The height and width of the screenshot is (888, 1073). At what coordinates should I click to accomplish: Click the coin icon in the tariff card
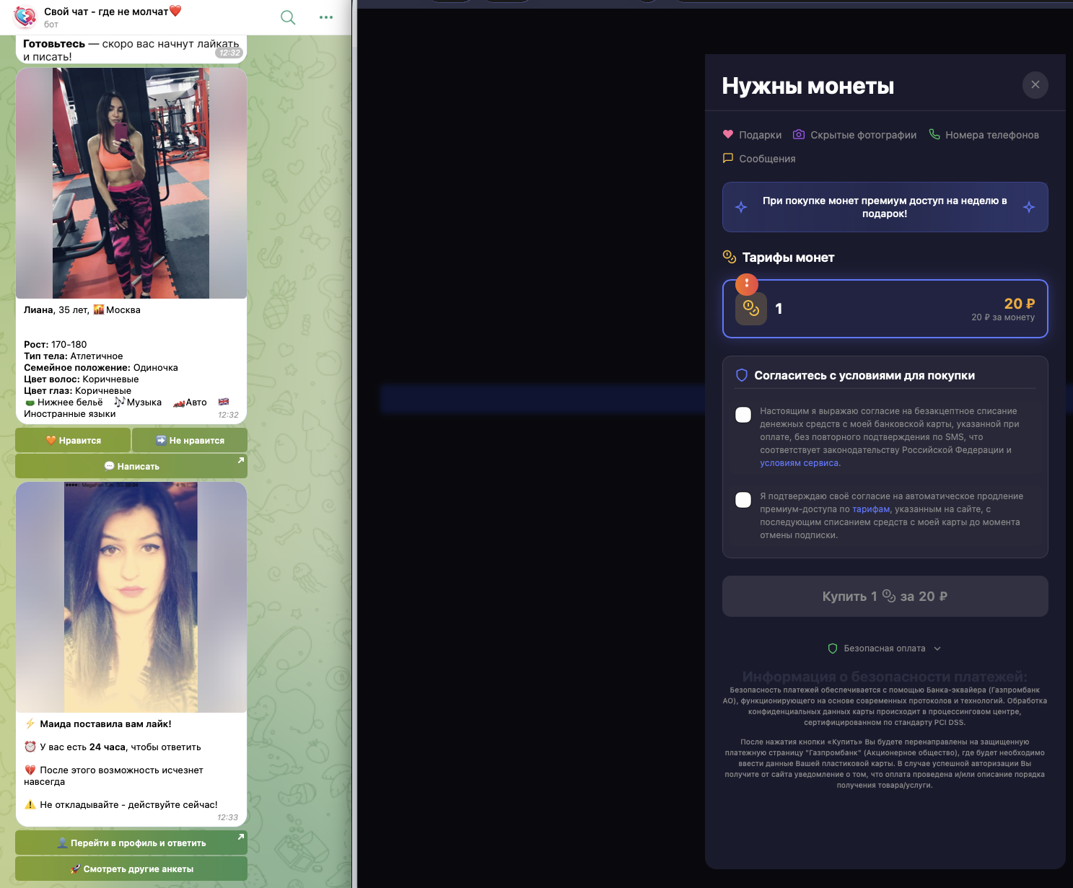tap(750, 309)
